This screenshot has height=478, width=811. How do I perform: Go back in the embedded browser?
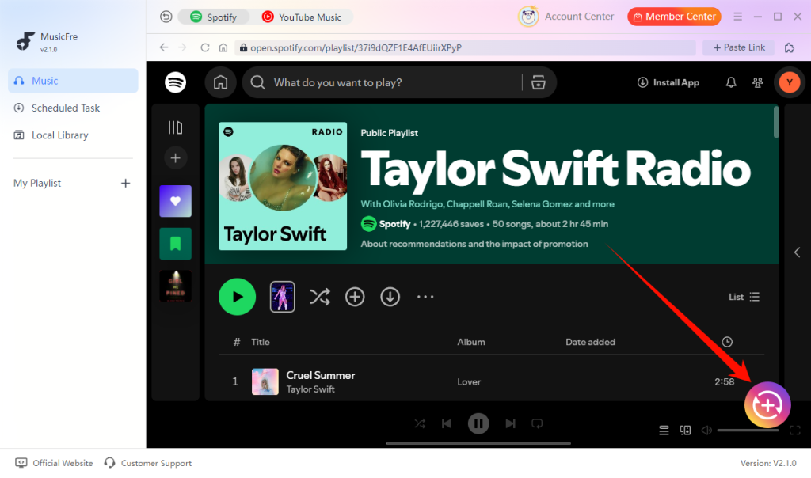[164, 47]
